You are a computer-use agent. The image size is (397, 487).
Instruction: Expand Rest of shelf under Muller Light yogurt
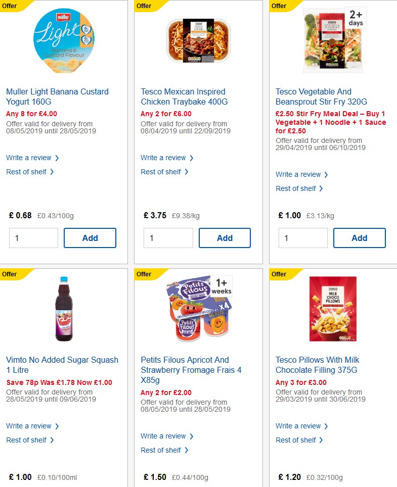27,172
